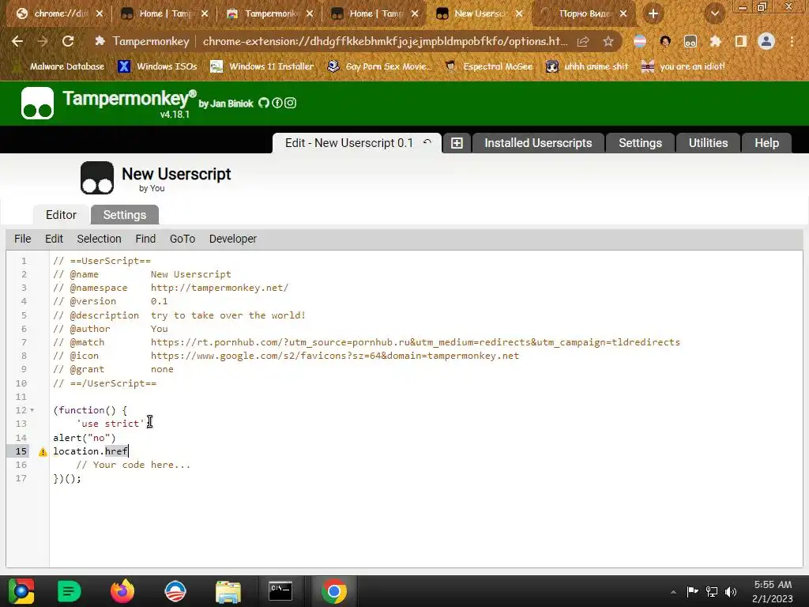The height and width of the screenshot is (607, 809).
Task: Close the New Userscript browser tab
Action: coord(519,14)
